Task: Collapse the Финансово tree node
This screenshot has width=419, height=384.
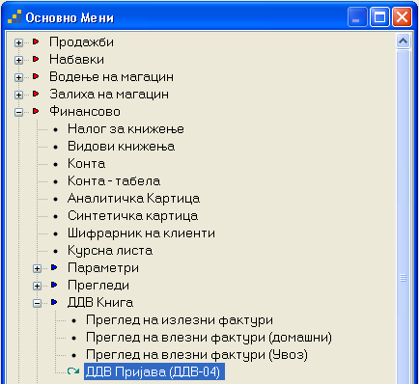Action: click(18, 112)
